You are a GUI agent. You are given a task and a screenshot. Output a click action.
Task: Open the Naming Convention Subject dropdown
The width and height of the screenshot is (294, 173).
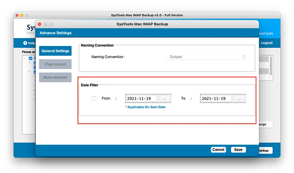(x=207, y=57)
